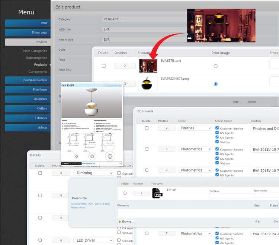279x245 pixels.
Task: Open the Finishes group dropdown
Action: (195, 128)
